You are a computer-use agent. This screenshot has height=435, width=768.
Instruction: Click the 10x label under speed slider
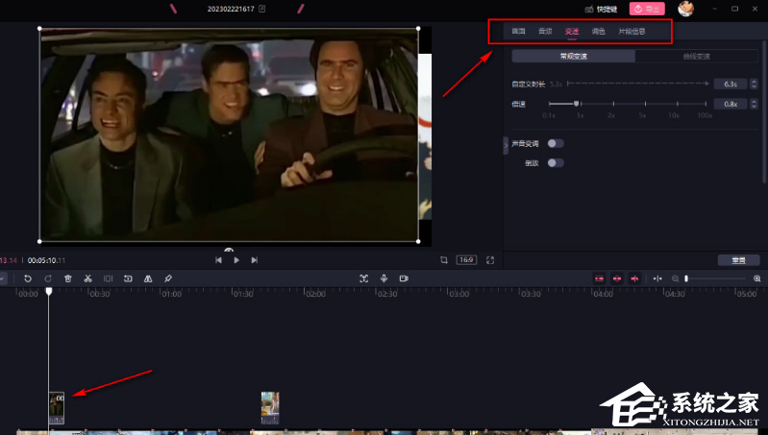674,115
